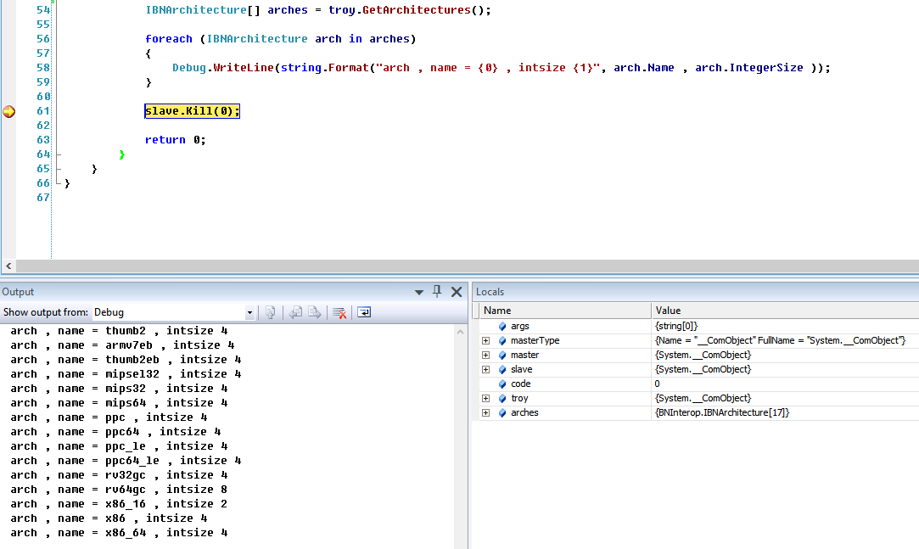Expand the slave variable in Locals
The height and width of the screenshot is (549, 919).
[486, 369]
